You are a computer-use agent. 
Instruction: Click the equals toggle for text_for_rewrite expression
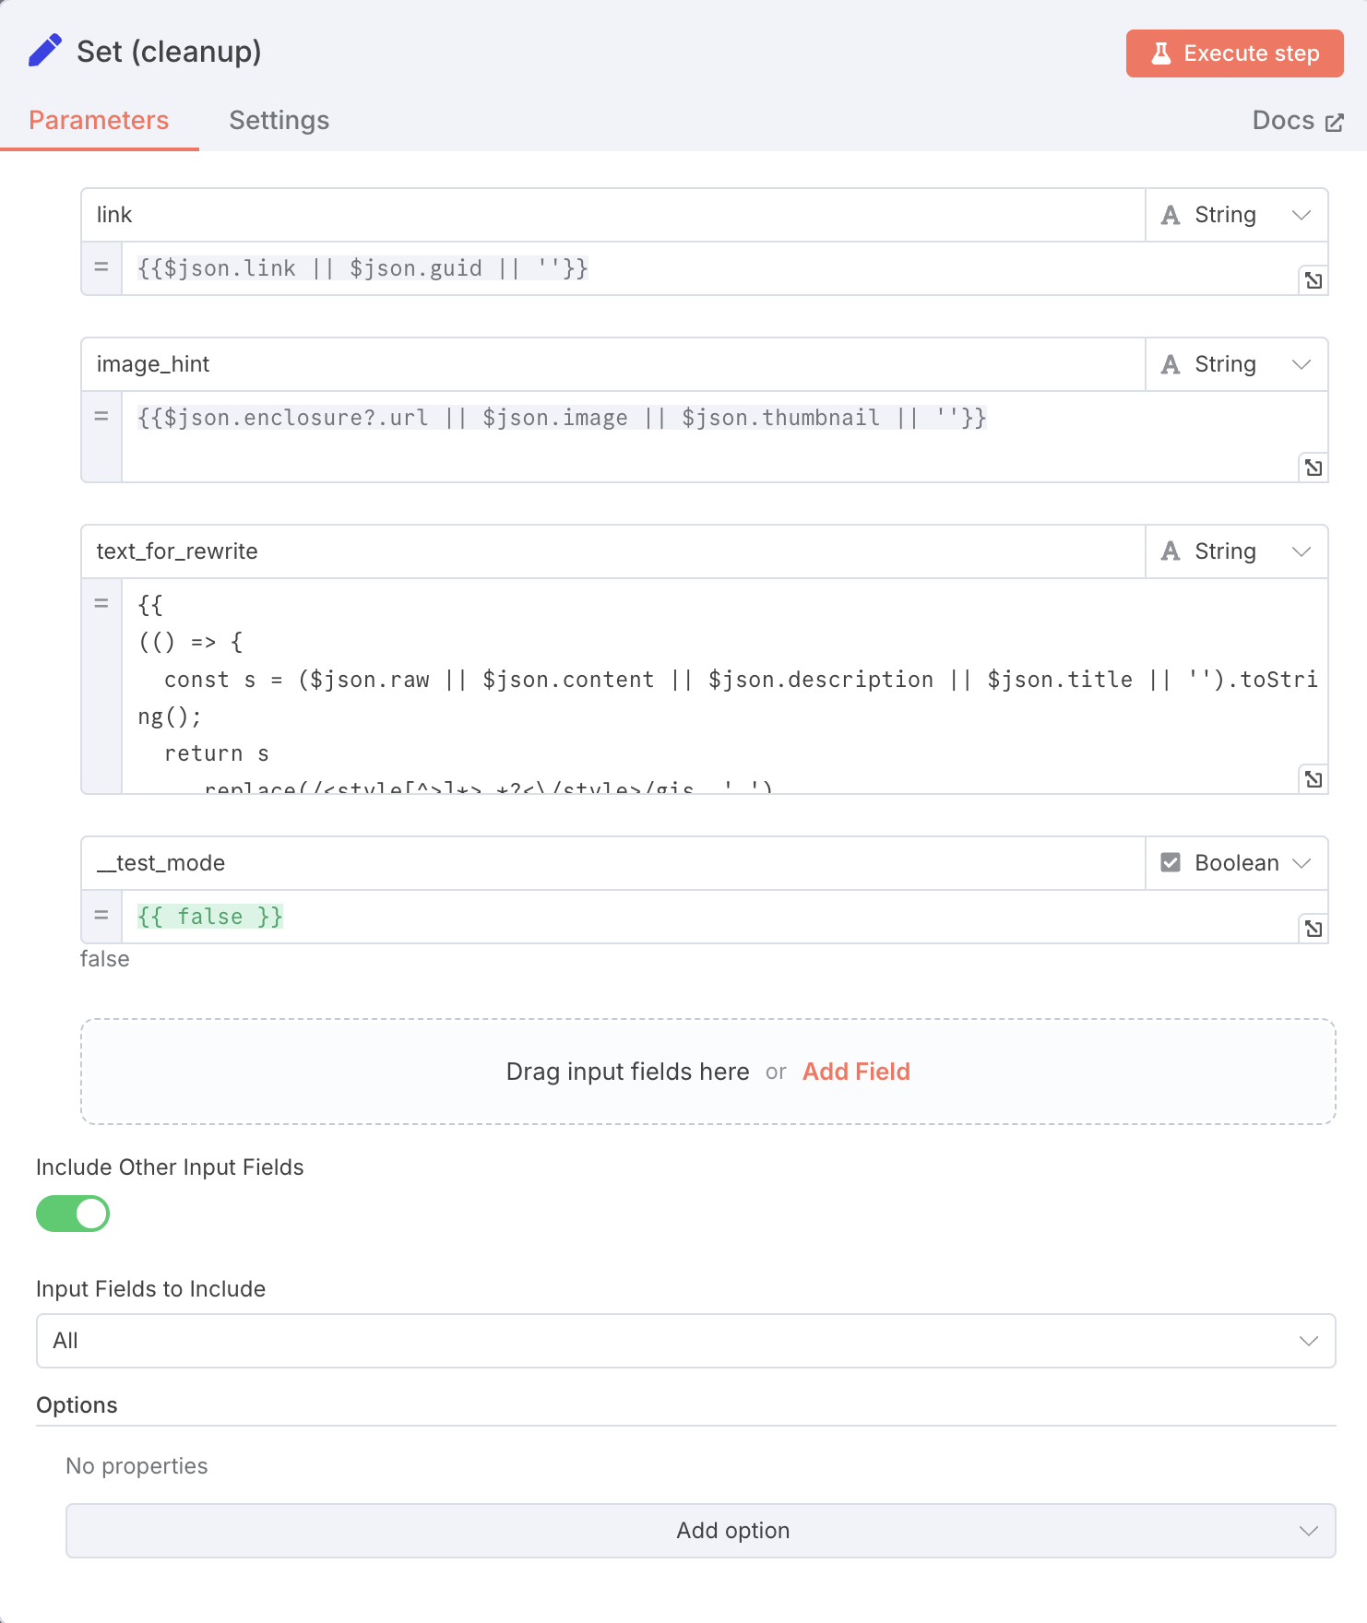coord(101,605)
